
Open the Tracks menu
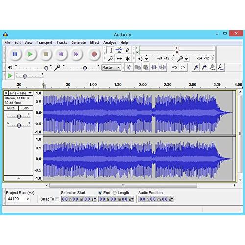pos(62,42)
